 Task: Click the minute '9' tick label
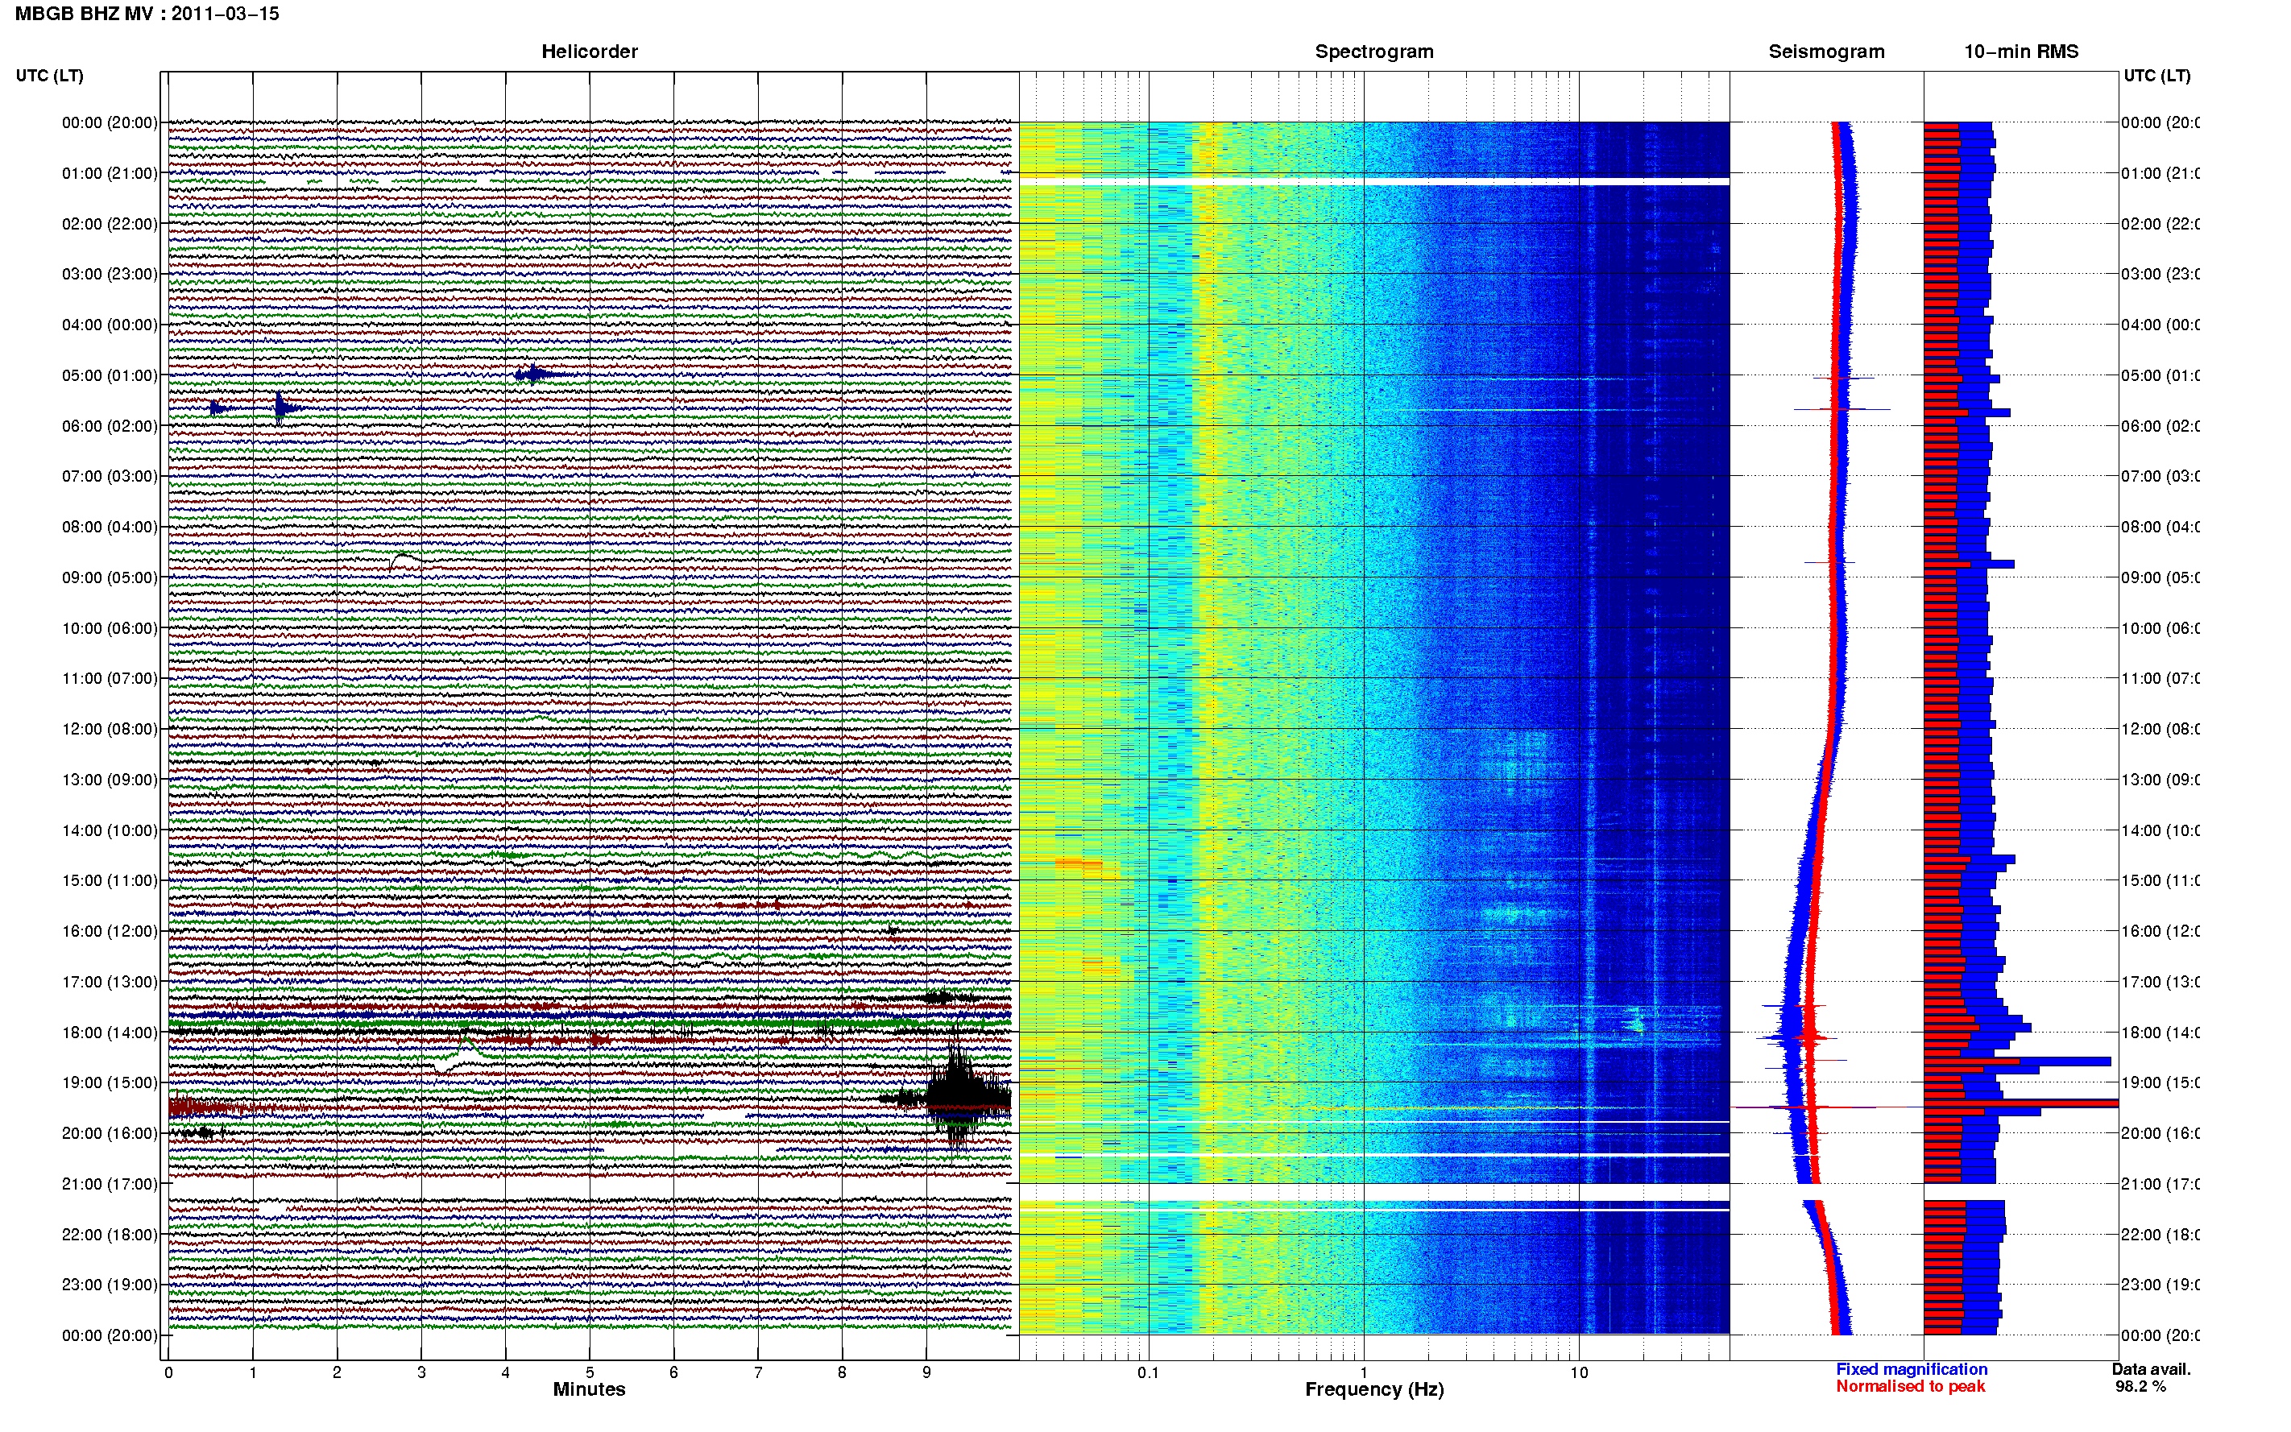point(926,1372)
